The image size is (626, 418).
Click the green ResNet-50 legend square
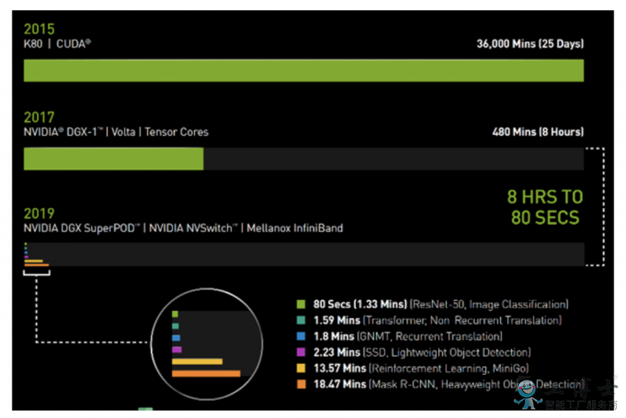point(300,304)
